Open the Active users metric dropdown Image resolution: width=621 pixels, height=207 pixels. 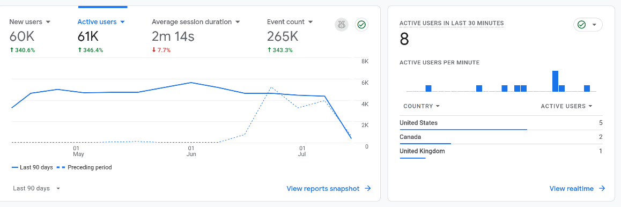(101, 22)
